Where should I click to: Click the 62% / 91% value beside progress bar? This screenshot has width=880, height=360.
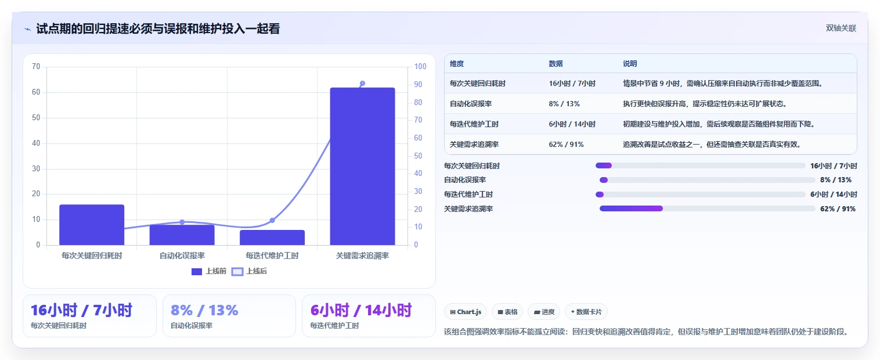pos(838,209)
